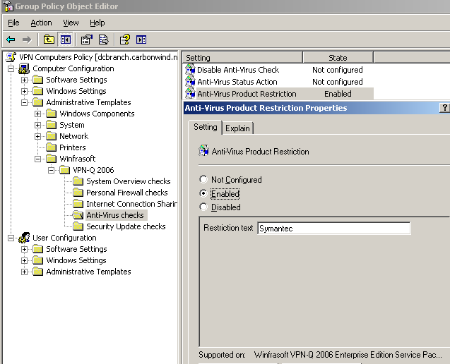
Task: Select the Enabled radio button
Action: [x=203, y=193]
